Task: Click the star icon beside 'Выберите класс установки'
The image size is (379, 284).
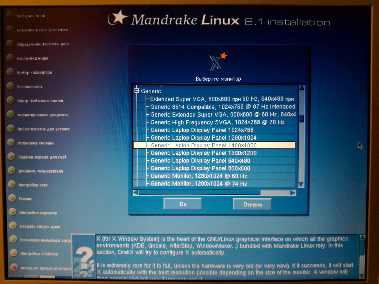Action: (10, 29)
